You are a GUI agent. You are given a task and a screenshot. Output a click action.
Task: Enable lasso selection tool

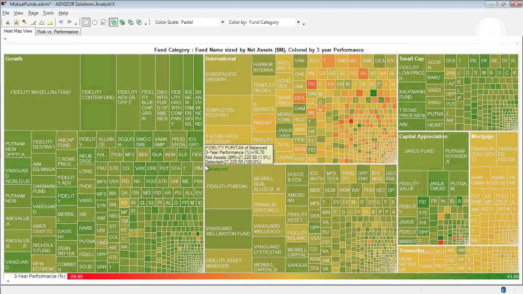pos(103,22)
